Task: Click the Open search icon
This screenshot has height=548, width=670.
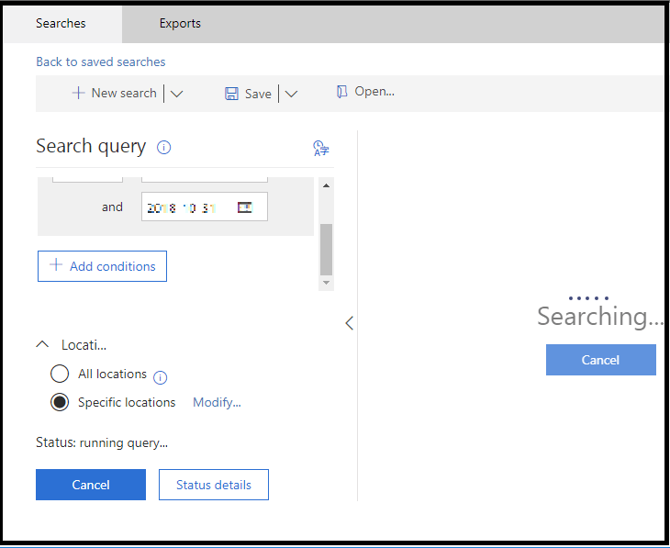Action: coord(342,92)
